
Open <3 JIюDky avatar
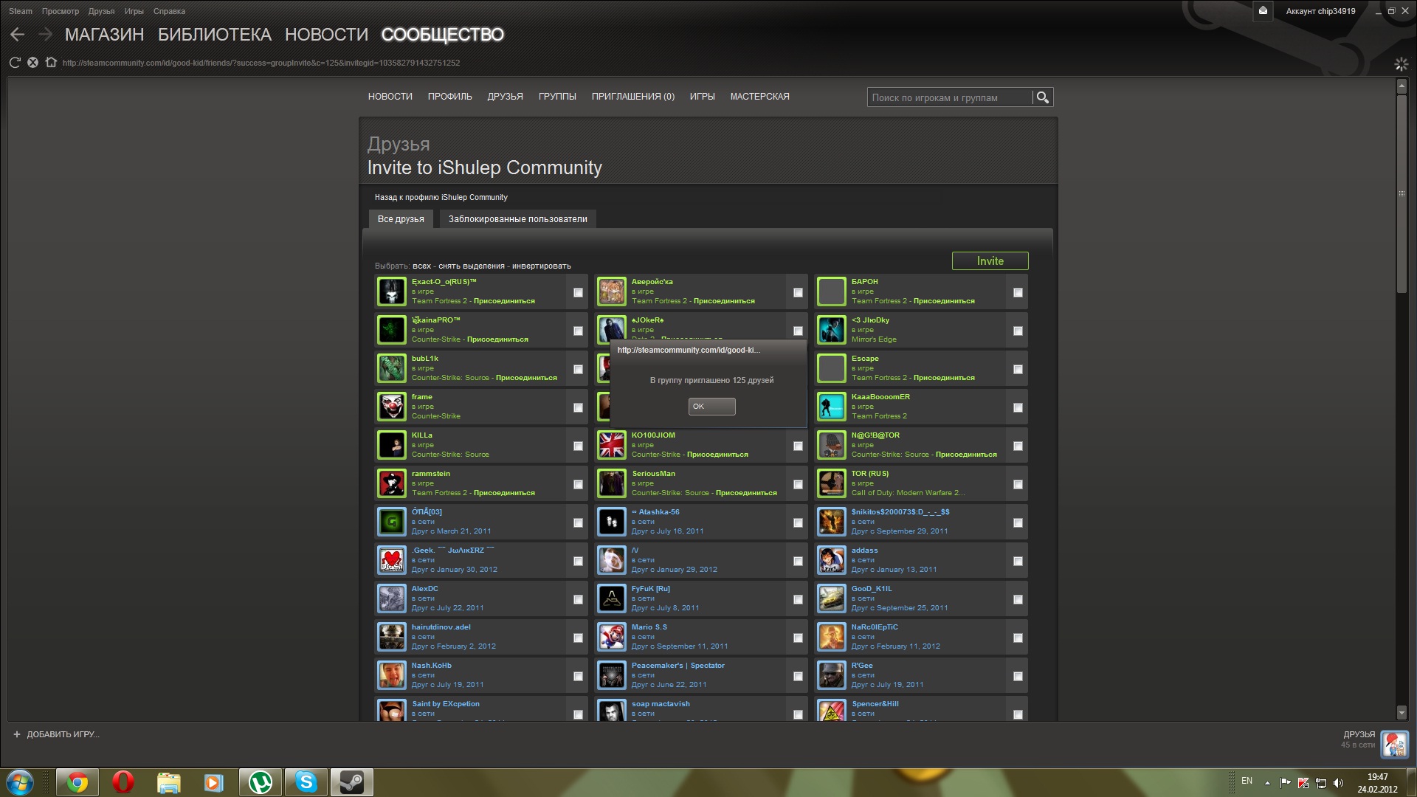point(832,331)
